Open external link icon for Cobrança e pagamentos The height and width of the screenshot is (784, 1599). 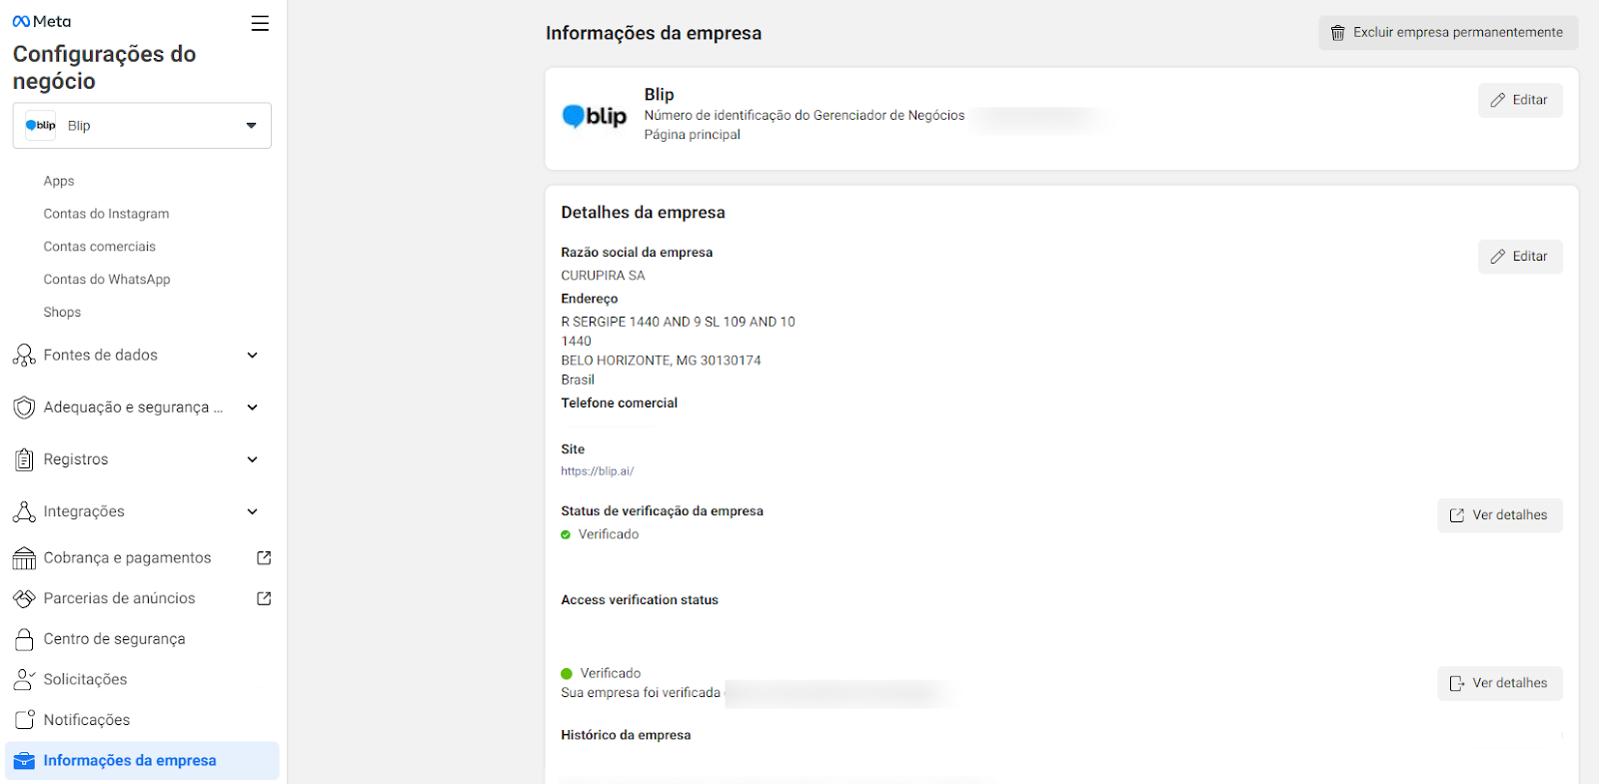click(x=264, y=558)
